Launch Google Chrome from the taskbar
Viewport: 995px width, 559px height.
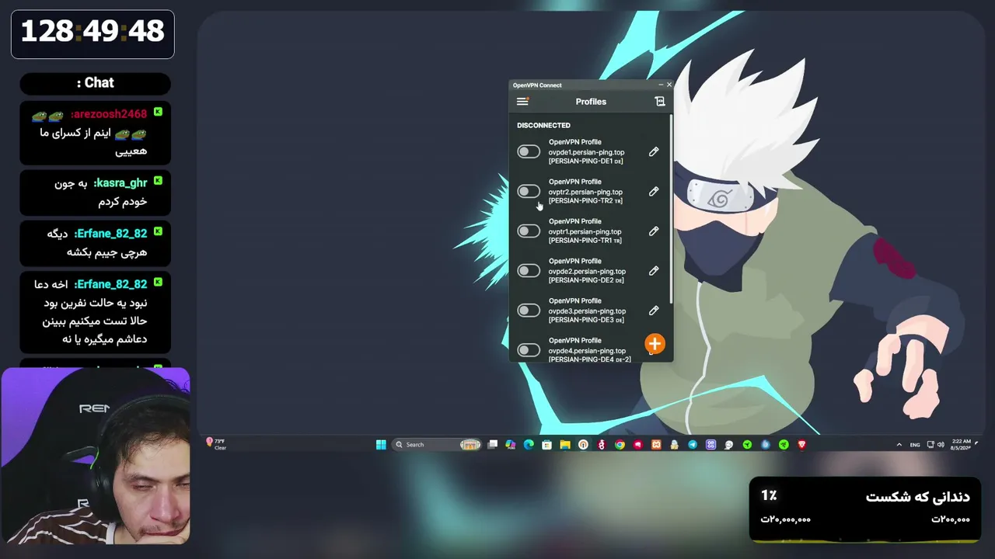pos(620,445)
